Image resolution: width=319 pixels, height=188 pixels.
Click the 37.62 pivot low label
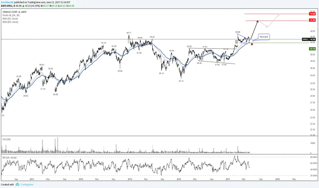217,65
